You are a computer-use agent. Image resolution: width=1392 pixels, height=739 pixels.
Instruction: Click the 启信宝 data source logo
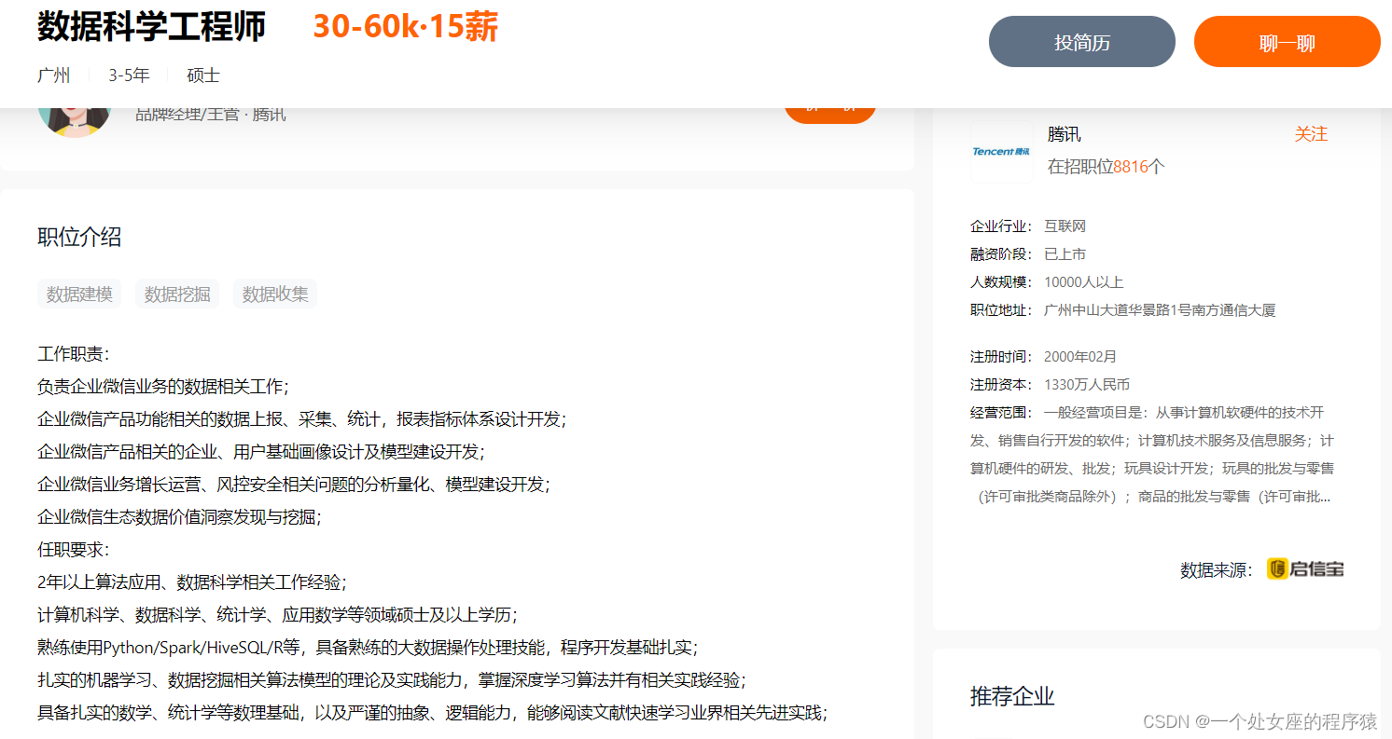[1305, 568]
